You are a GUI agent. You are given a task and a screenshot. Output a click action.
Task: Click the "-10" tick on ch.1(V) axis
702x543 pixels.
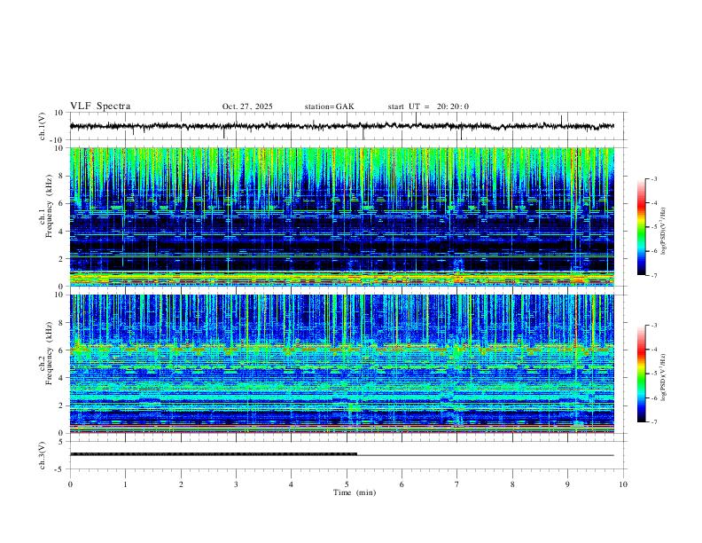[58, 140]
